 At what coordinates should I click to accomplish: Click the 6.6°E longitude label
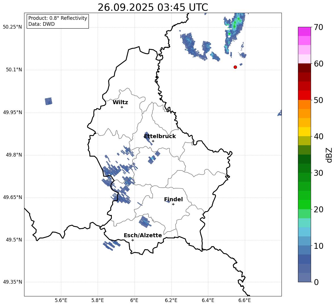pos(245,300)
